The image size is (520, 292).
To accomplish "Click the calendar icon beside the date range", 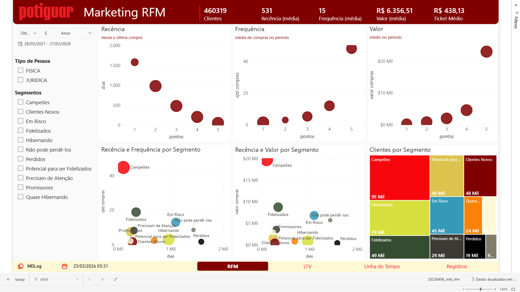I will click(20, 44).
